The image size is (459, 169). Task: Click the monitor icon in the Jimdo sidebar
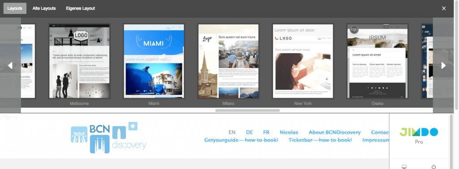(x=404, y=167)
